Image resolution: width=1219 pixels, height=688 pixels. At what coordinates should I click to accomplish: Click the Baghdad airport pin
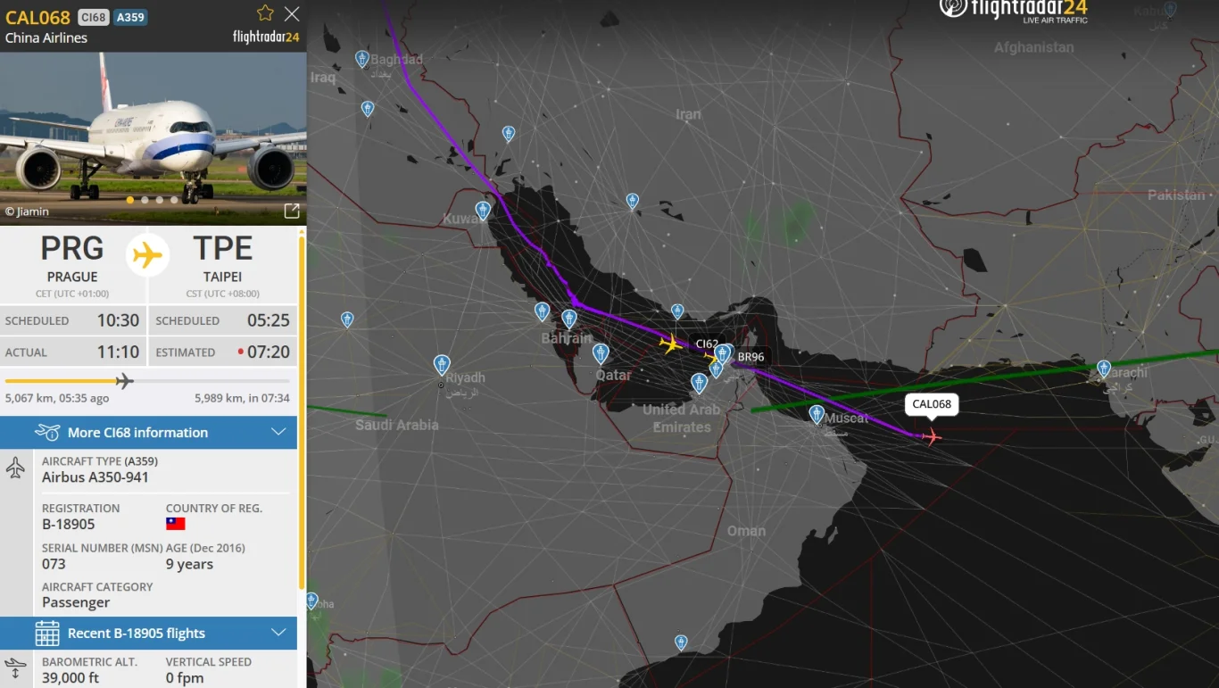click(362, 59)
